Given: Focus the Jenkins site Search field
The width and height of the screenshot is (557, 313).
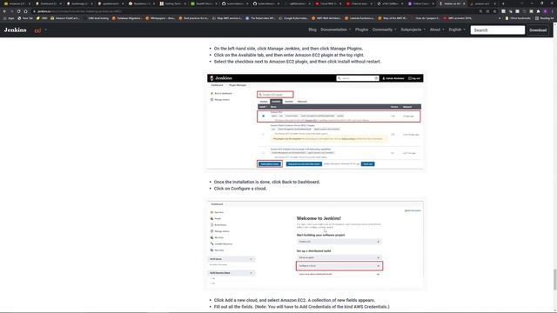Looking at the screenshot, I should [497, 30].
